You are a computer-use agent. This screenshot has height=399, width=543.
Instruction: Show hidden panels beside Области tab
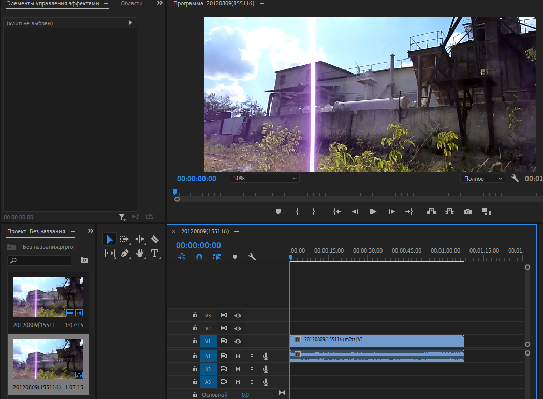pyautogui.click(x=159, y=3)
